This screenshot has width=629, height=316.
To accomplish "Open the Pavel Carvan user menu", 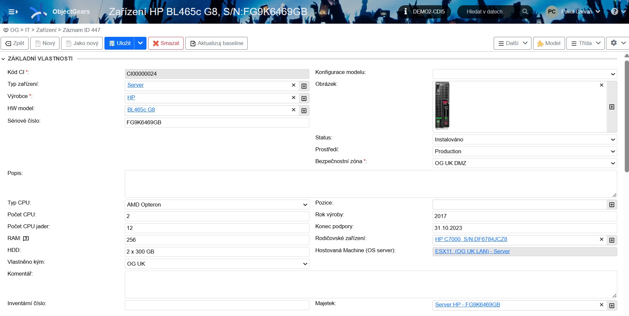I will [580, 12].
